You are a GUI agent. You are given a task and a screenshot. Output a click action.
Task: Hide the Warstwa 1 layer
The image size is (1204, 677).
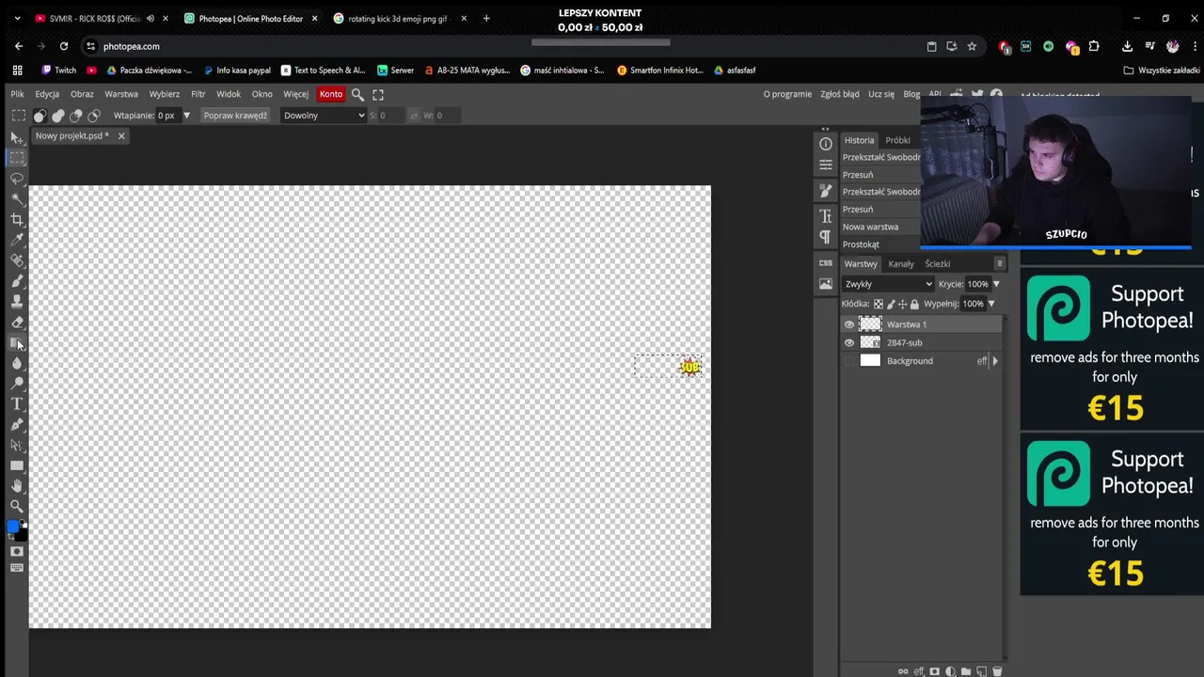point(849,324)
